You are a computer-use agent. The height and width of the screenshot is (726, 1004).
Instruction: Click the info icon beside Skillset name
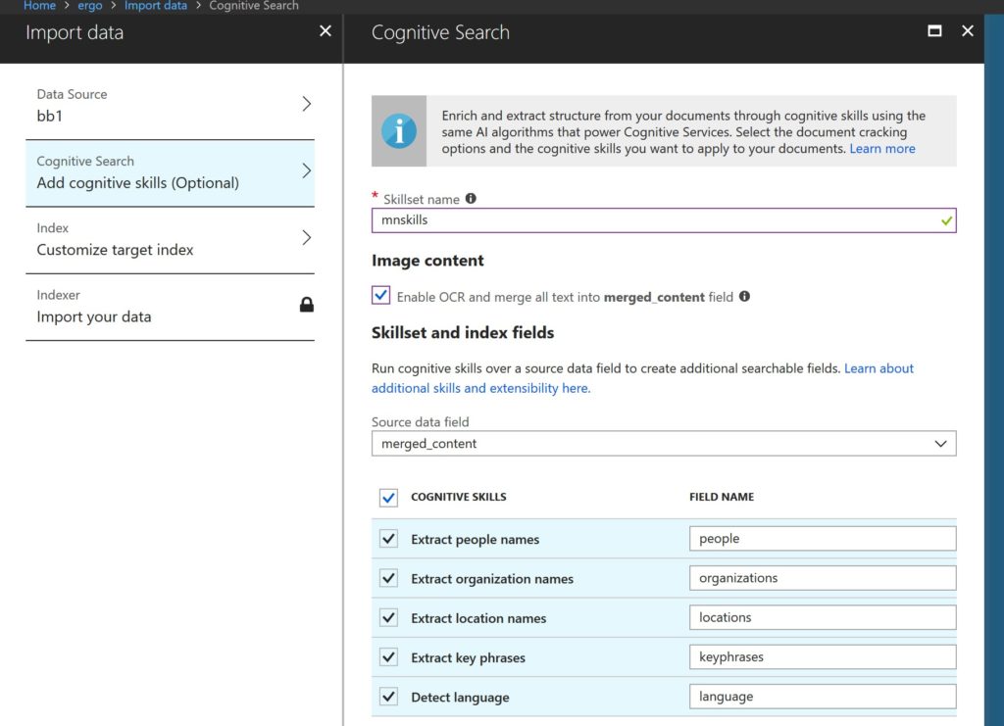coord(471,198)
